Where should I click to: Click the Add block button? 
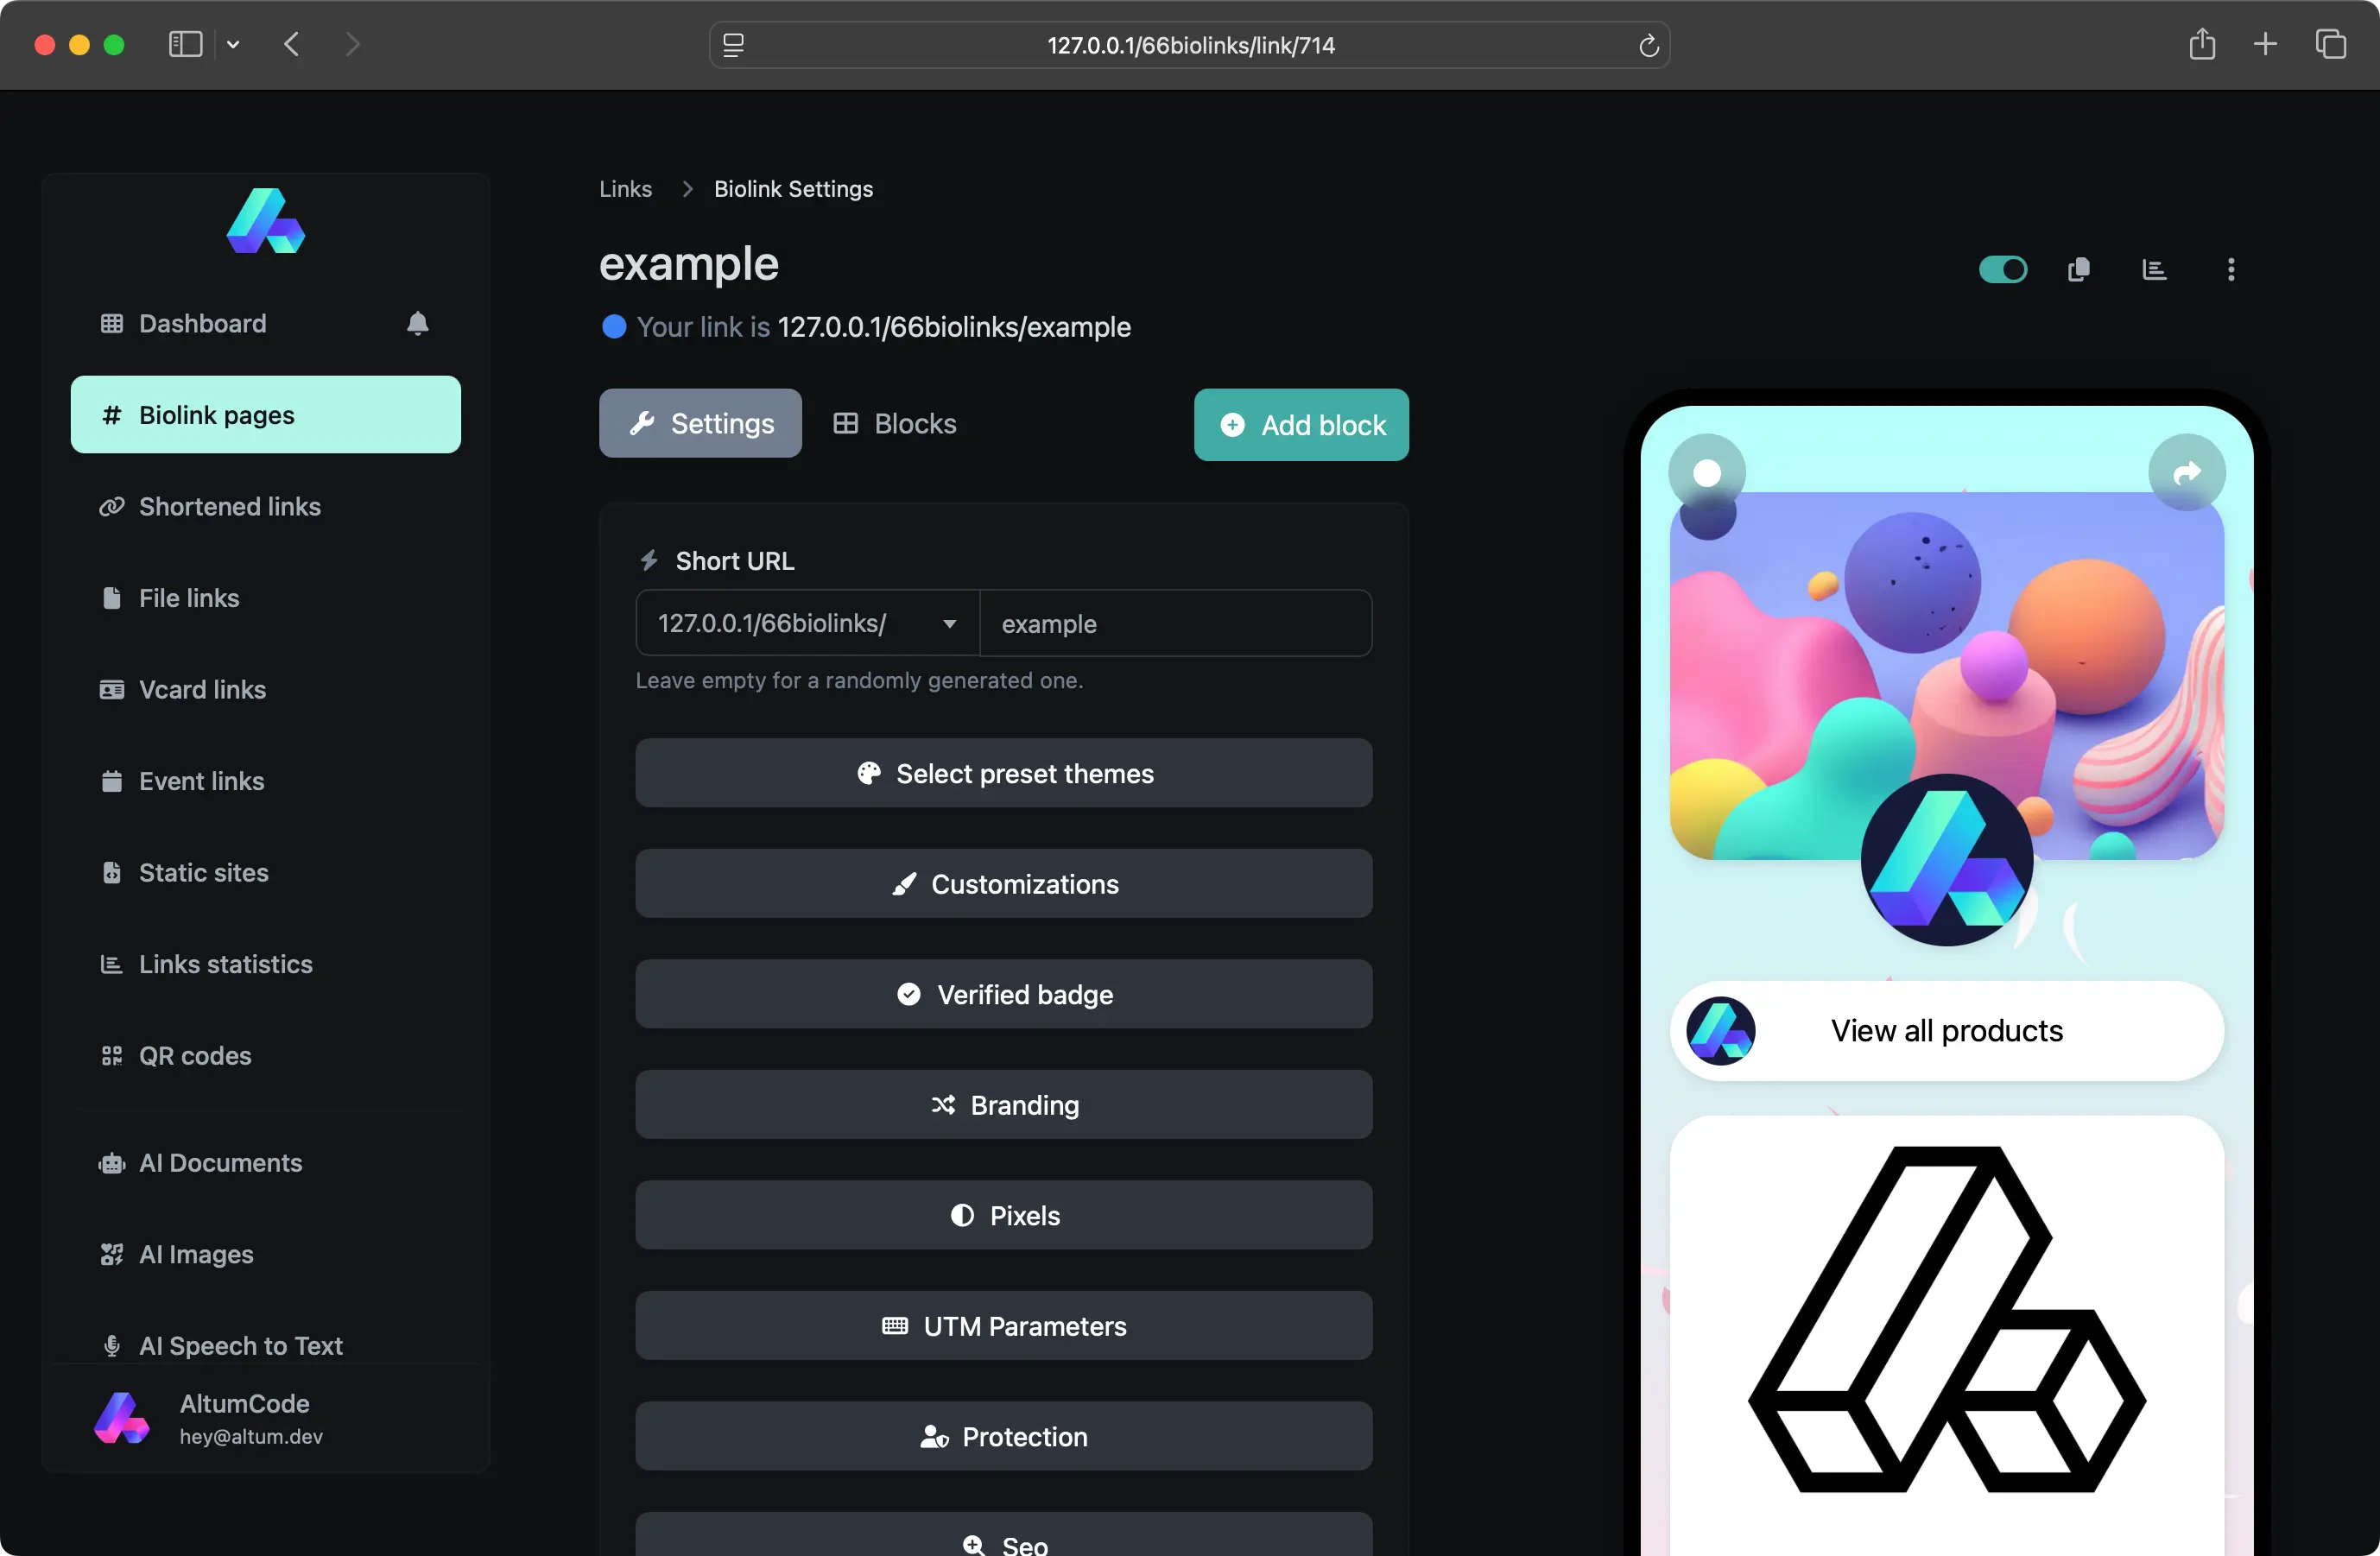1301,425
